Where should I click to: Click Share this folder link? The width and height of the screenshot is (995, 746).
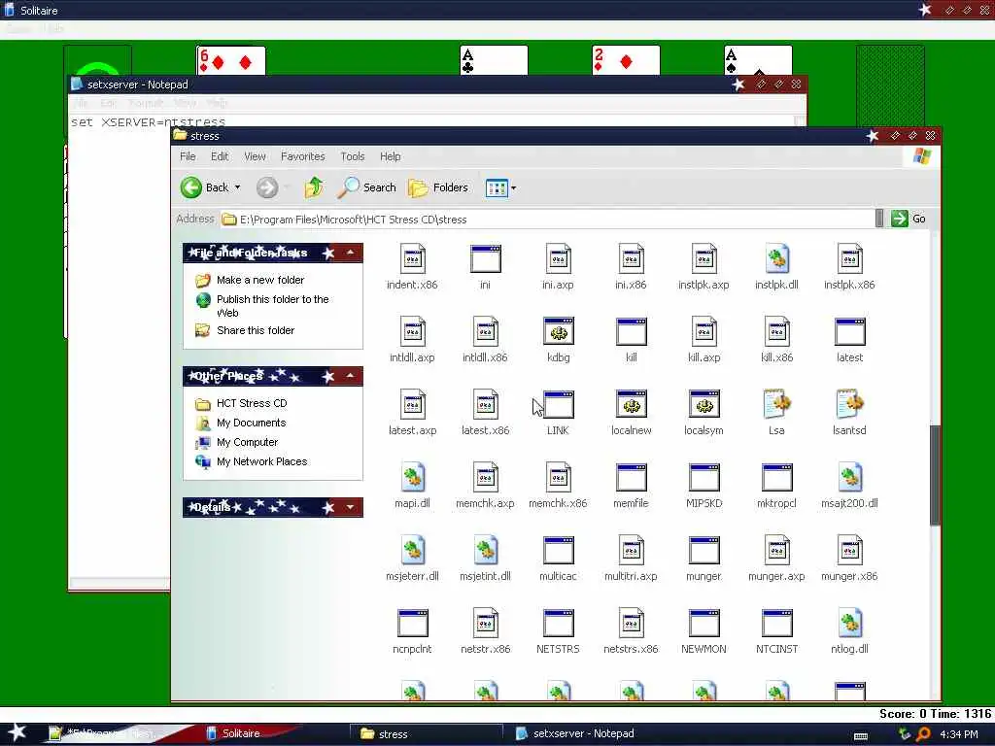click(x=256, y=330)
